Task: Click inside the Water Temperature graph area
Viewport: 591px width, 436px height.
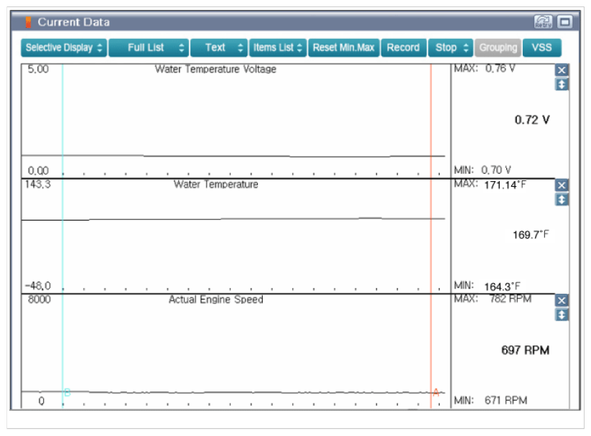Action: click(236, 236)
